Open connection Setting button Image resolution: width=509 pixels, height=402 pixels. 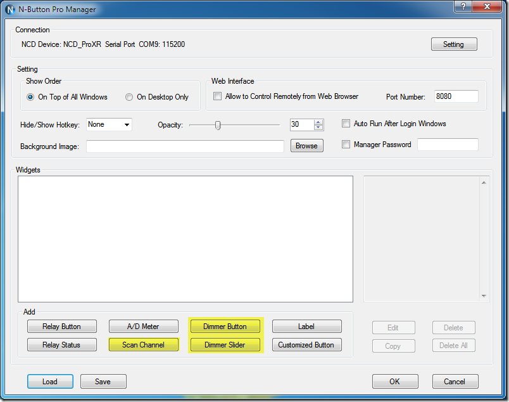454,44
